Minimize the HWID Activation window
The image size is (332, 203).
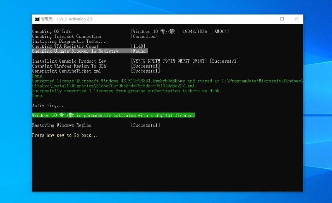268,19
